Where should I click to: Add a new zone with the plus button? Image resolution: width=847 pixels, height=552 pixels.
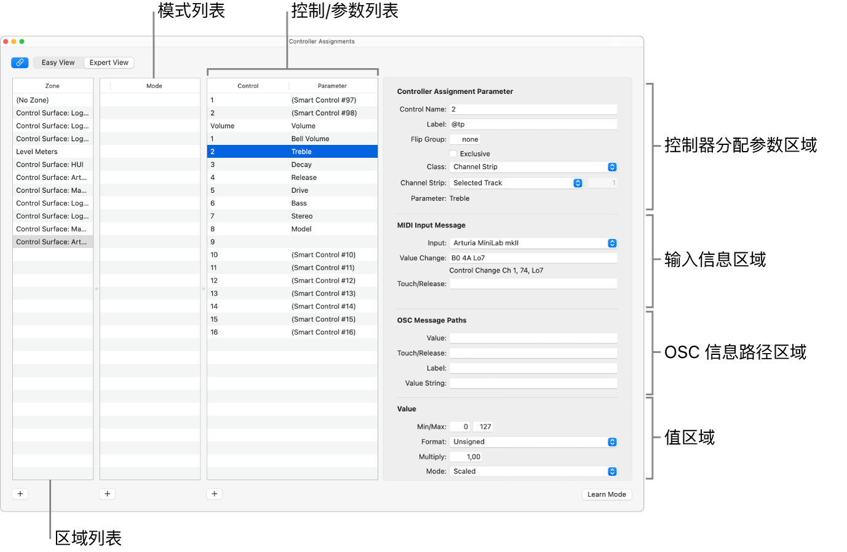click(x=20, y=493)
